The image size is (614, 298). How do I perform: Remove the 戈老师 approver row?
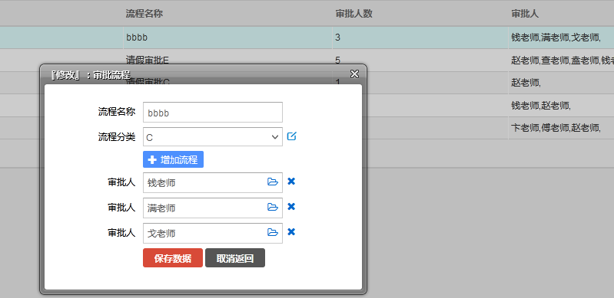tap(291, 232)
